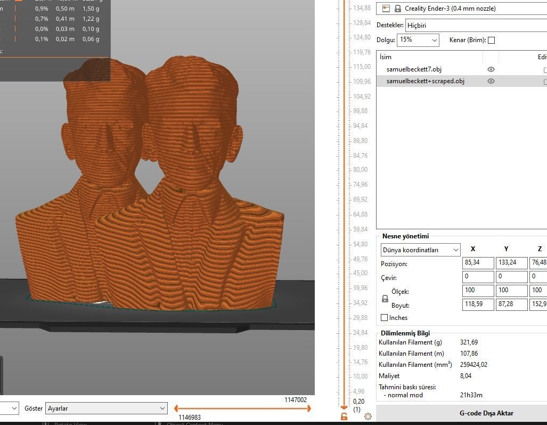Click the 1147002 slider value label
This screenshot has height=425, width=547.
pyautogui.click(x=296, y=400)
